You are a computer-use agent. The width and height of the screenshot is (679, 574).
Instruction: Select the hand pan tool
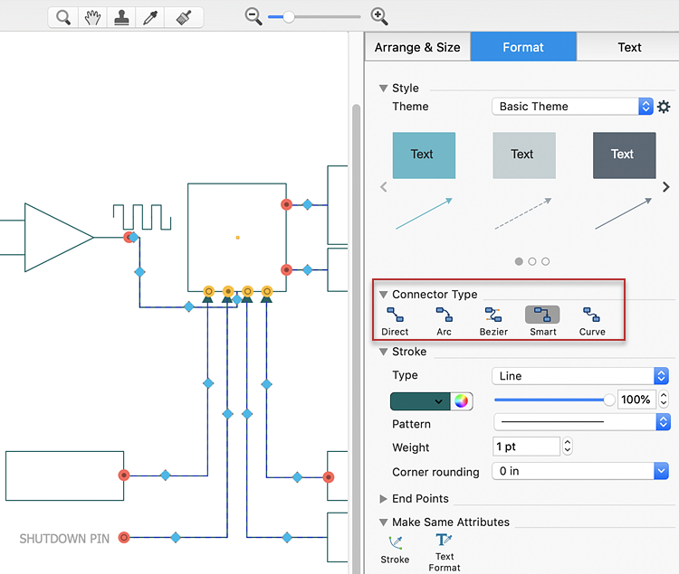[x=91, y=17]
